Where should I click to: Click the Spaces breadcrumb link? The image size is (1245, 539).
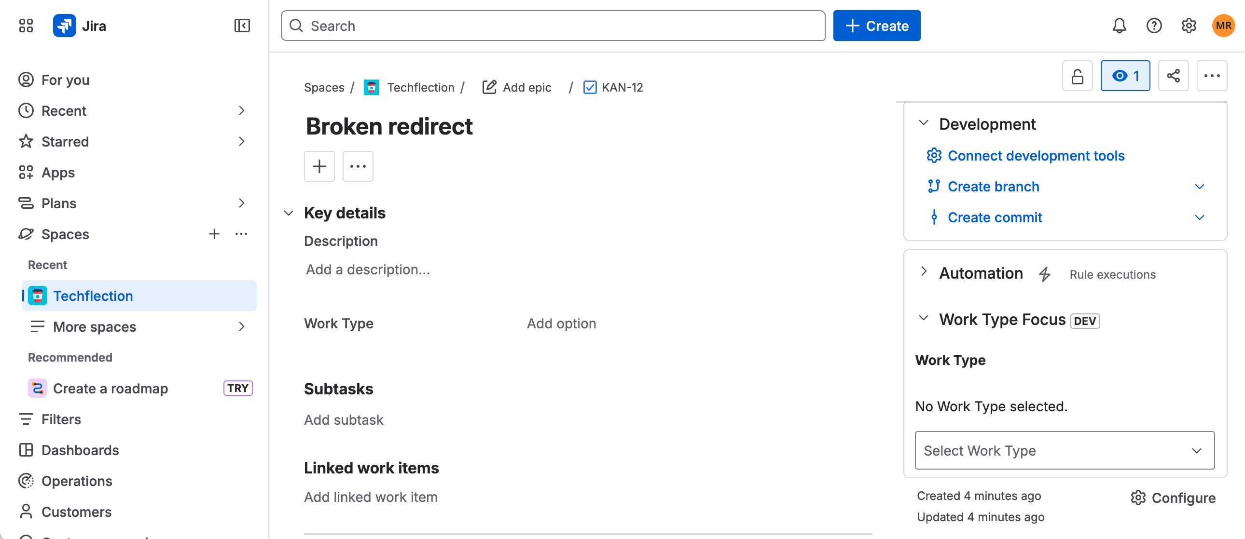324,87
